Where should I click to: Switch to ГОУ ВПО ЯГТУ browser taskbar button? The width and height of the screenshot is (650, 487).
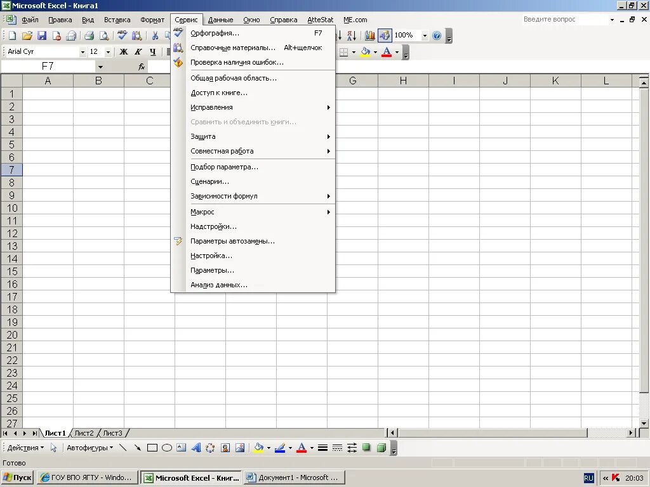point(87,477)
